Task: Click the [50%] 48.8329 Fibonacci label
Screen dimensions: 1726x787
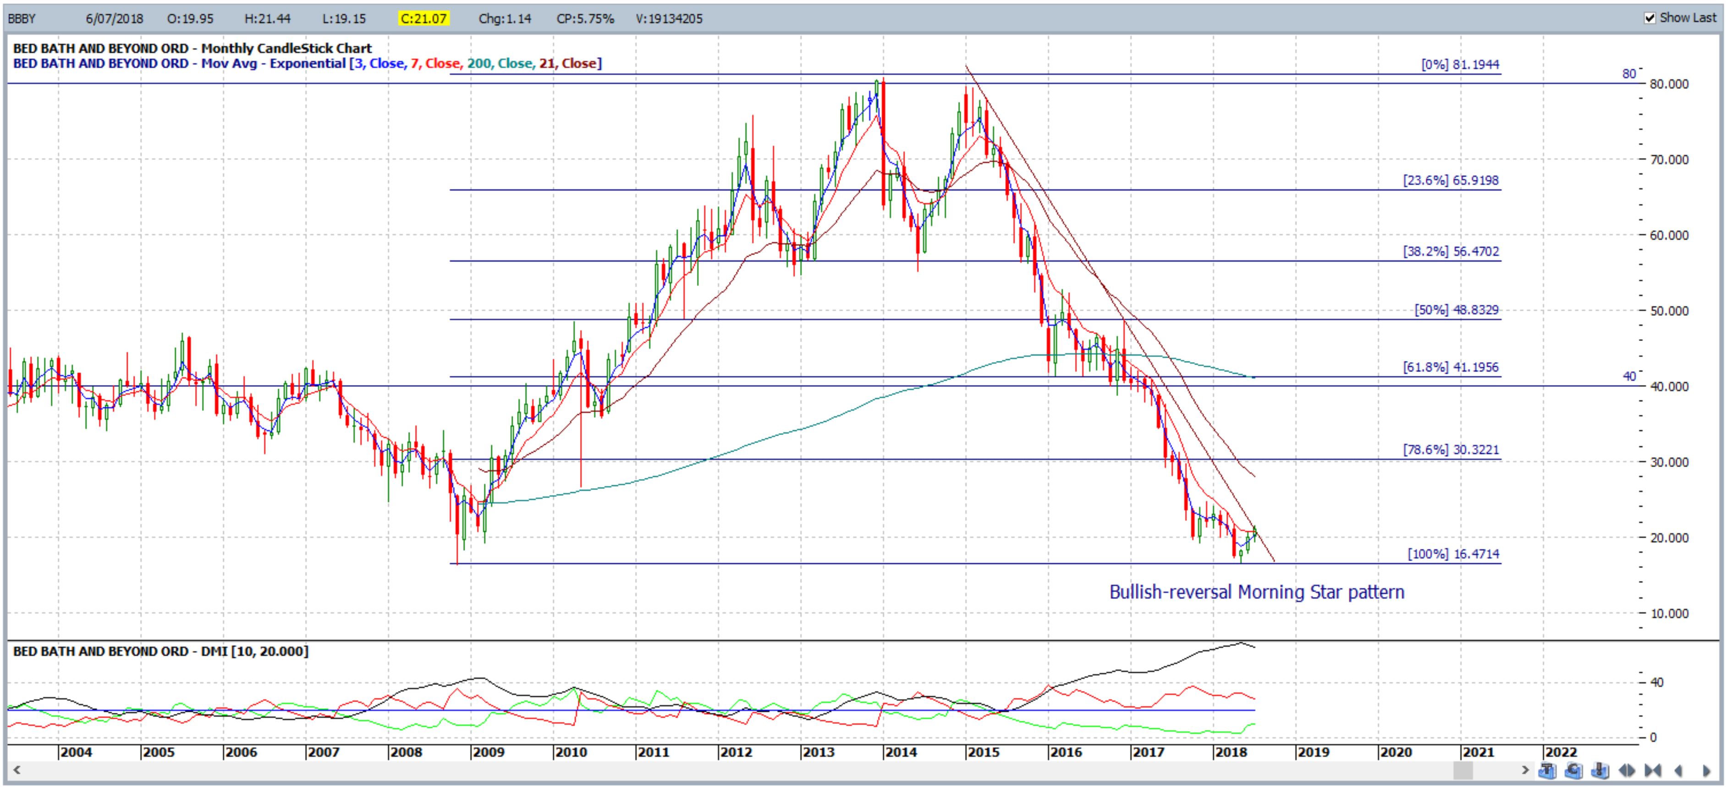Action: tap(1457, 310)
